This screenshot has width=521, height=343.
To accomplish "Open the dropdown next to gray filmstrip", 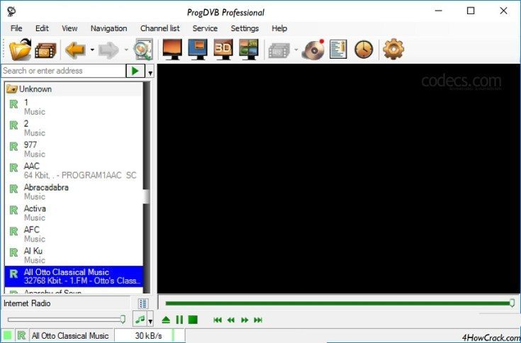I will 296,50.
